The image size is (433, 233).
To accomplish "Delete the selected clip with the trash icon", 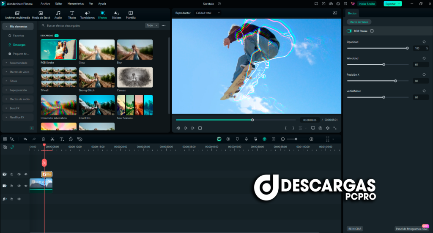I will (43, 139).
